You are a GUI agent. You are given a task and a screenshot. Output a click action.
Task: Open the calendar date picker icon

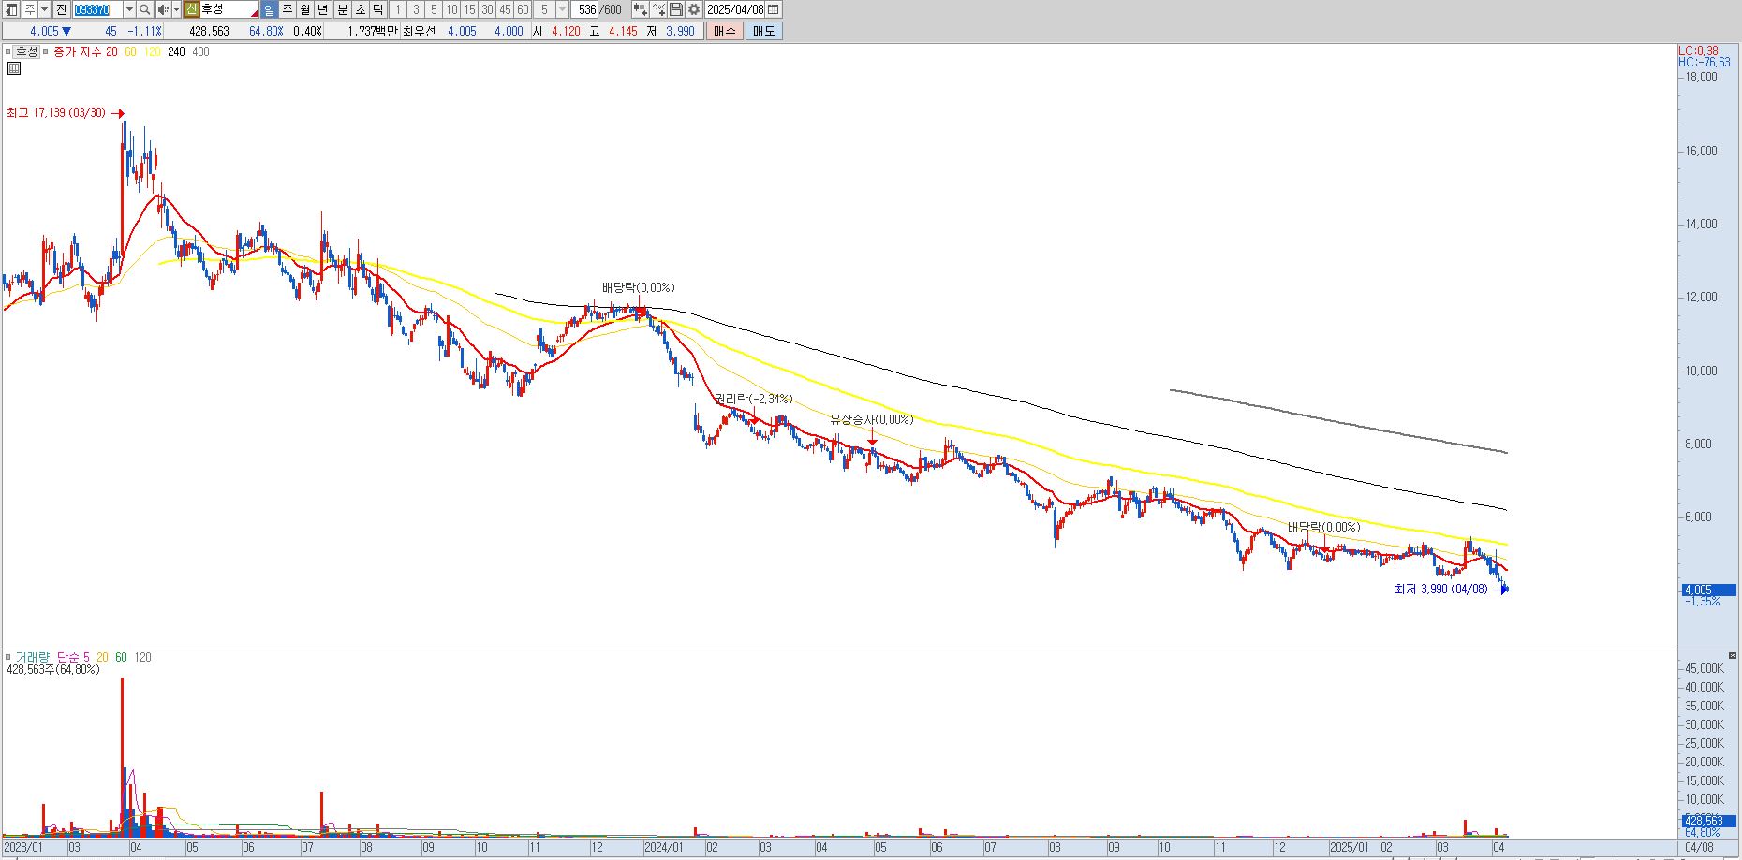(773, 9)
